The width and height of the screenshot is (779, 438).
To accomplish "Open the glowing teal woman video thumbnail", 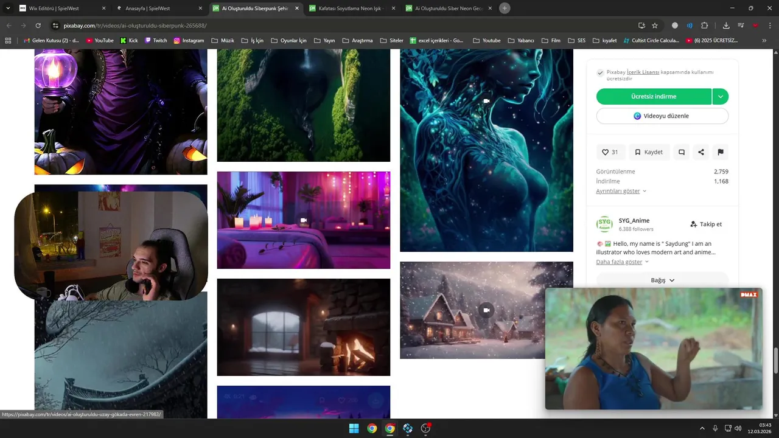I will click(x=486, y=150).
